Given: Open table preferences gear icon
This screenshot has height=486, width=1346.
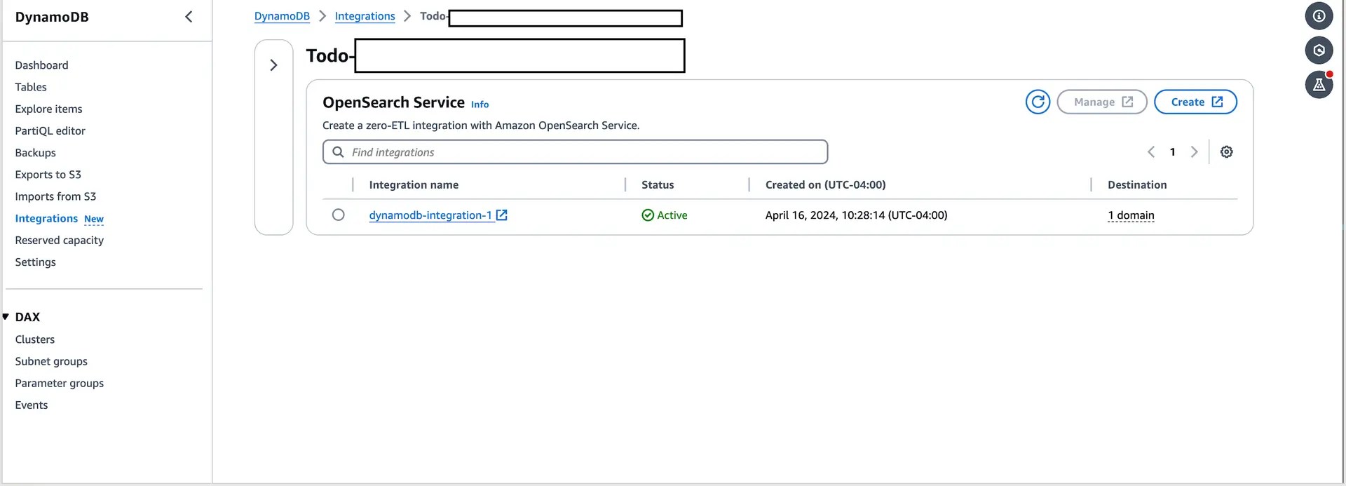Looking at the screenshot, I should coord(1226,152).
